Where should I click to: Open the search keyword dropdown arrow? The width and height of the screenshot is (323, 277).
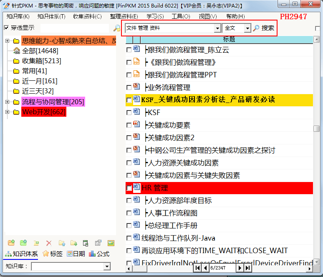[x=217, y=28]
